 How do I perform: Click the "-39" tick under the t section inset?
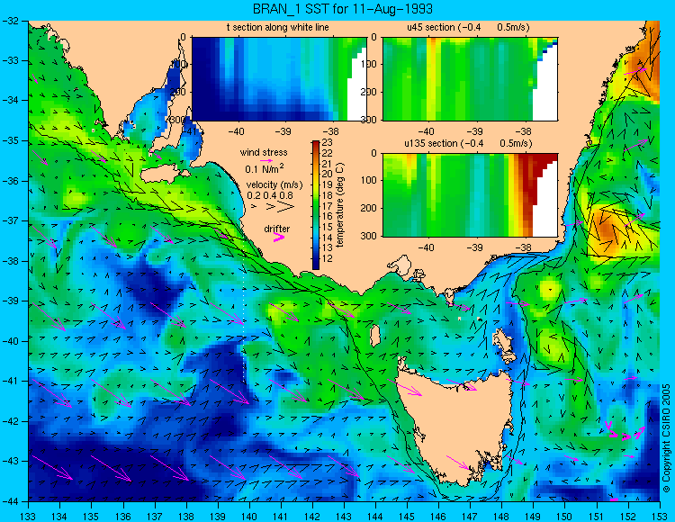tap(283, 131)
